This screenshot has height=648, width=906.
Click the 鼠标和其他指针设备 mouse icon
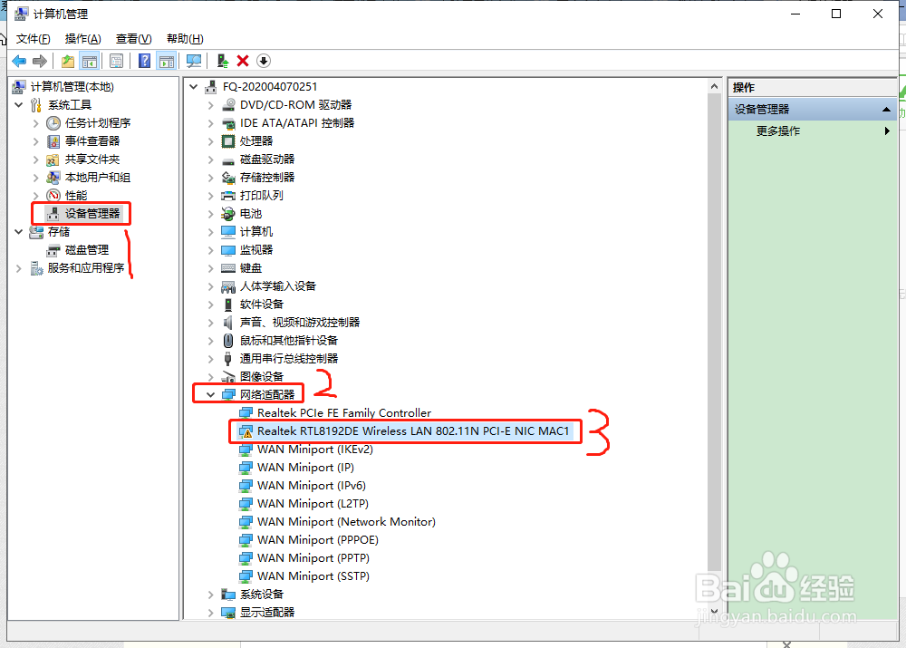[x=228, y=341]
